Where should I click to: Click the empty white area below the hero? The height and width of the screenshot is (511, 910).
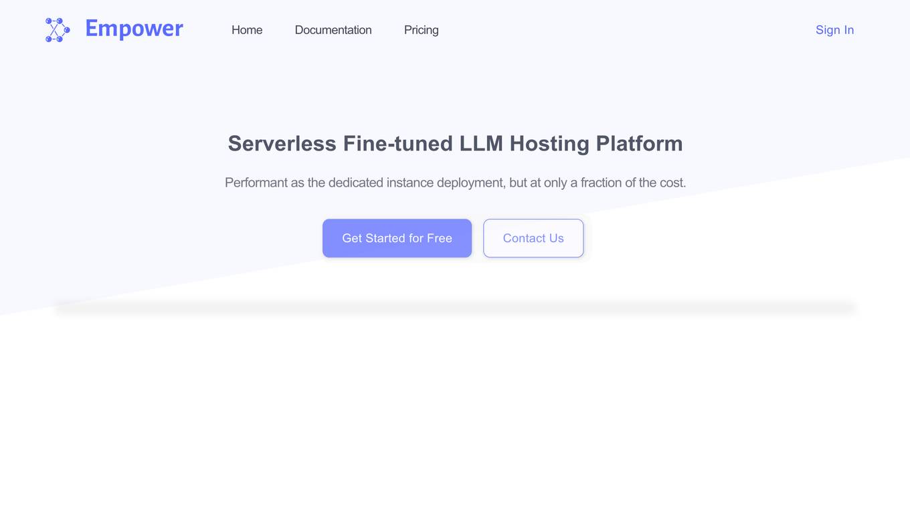click(x=455, y=415)
